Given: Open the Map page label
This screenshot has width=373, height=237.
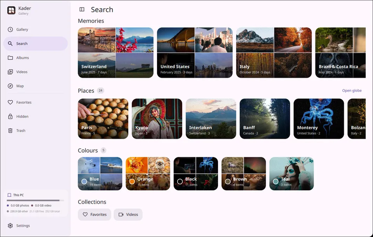Looking at the screenshot, I should 20,86.
